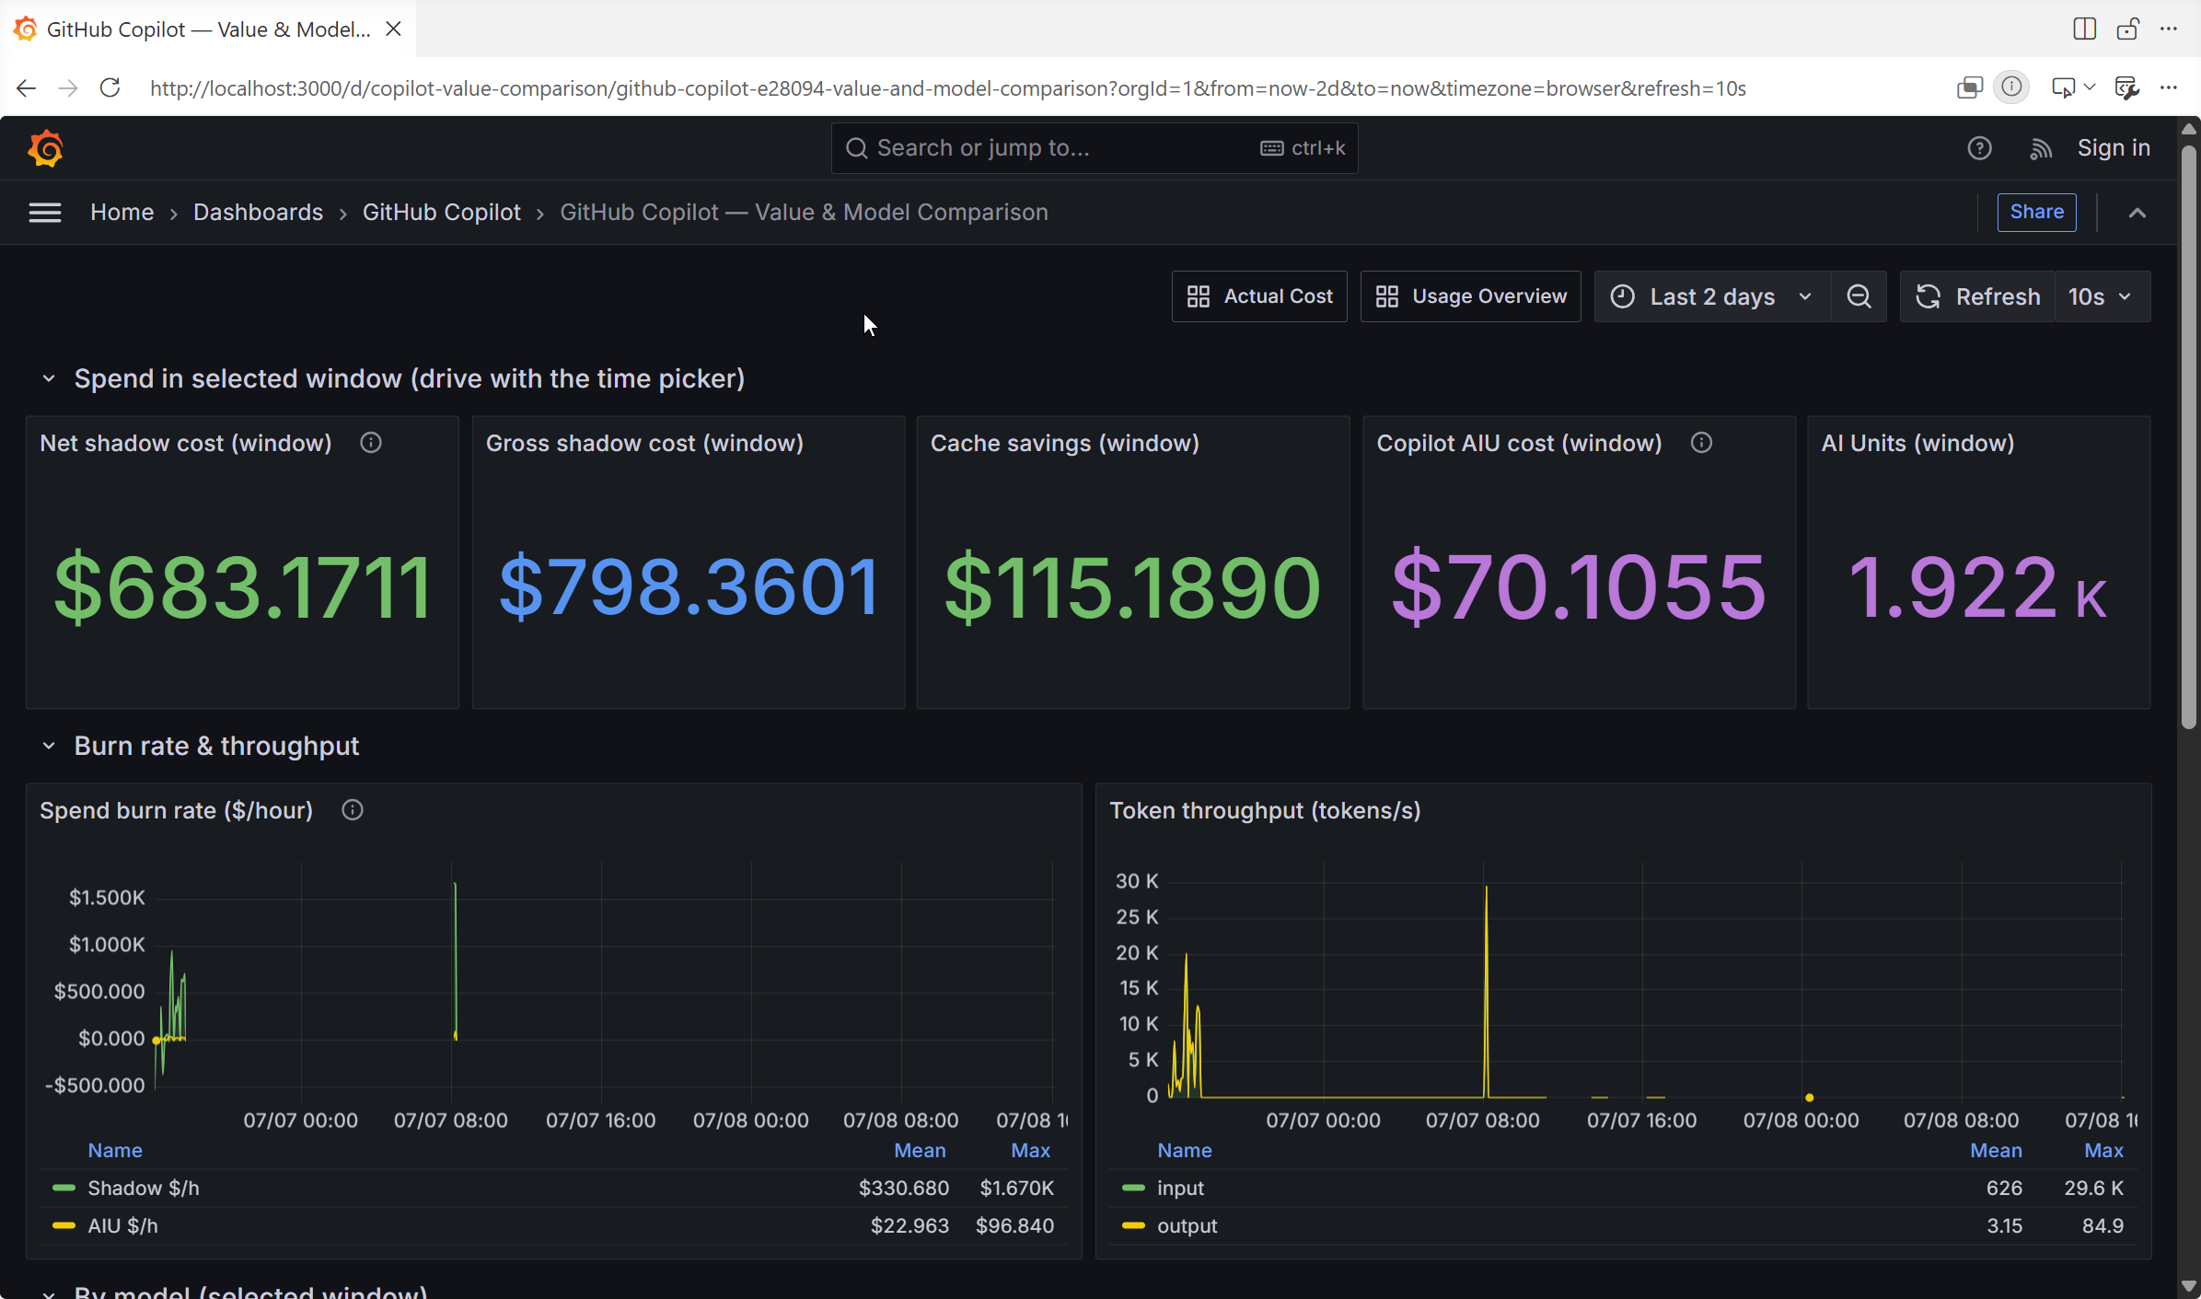Click the $683.1711 stat value

[243, 586]
